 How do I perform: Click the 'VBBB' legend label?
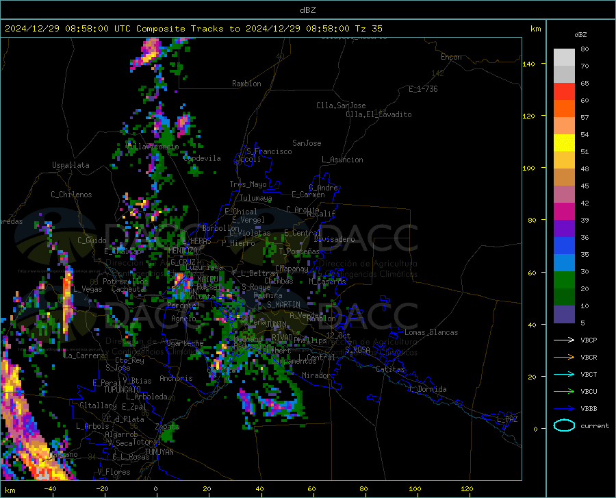[589, 408]
